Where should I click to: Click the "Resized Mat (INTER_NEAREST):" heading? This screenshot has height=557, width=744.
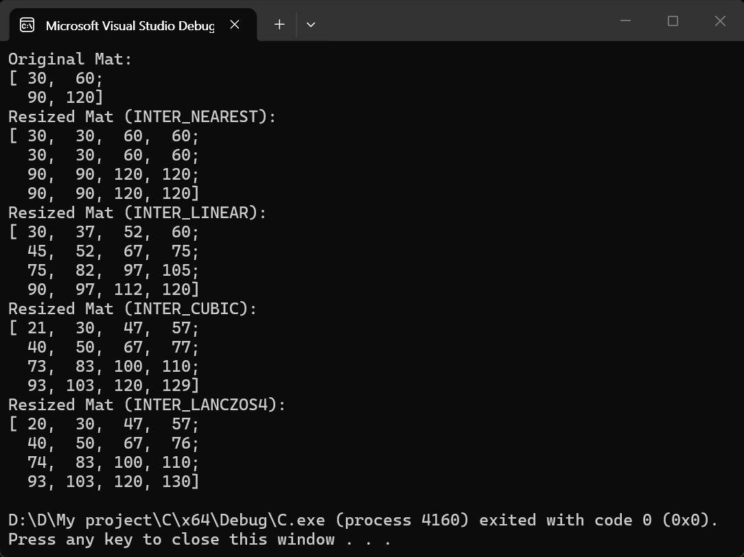(x=142, y=117)
